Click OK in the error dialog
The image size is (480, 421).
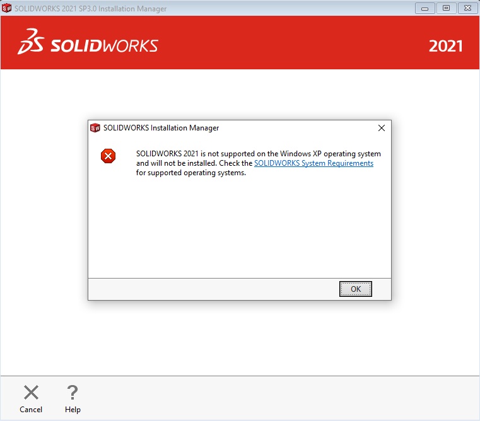(355, 289)
